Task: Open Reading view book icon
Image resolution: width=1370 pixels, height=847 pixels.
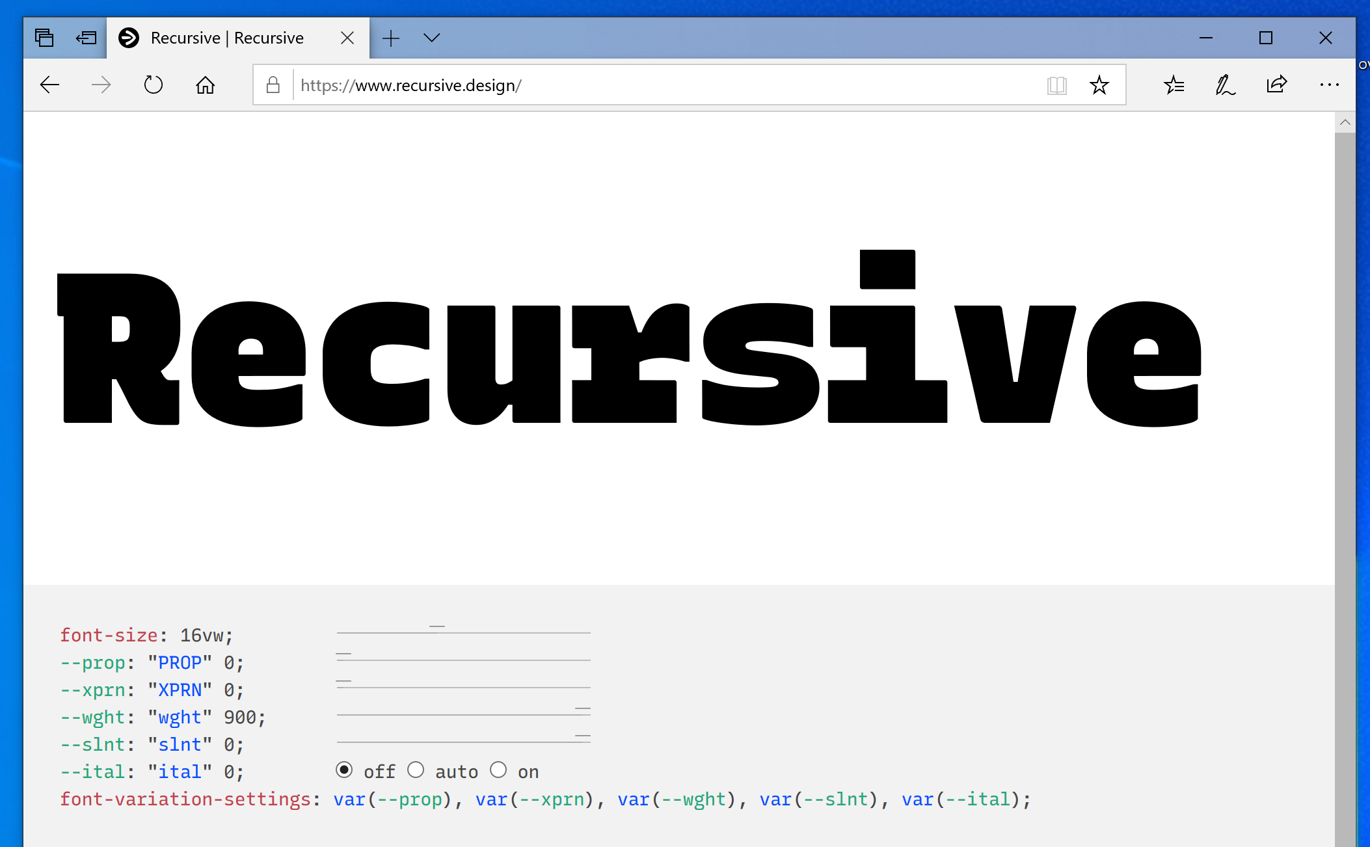Action: [1056, 85]
